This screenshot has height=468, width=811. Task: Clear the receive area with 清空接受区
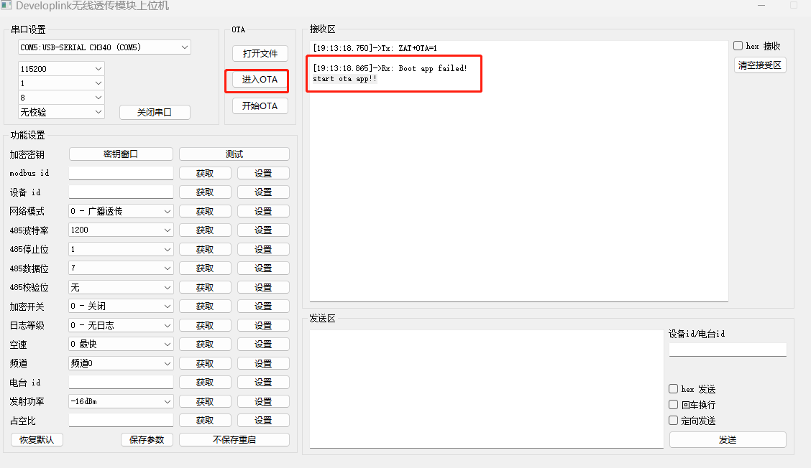760,65
